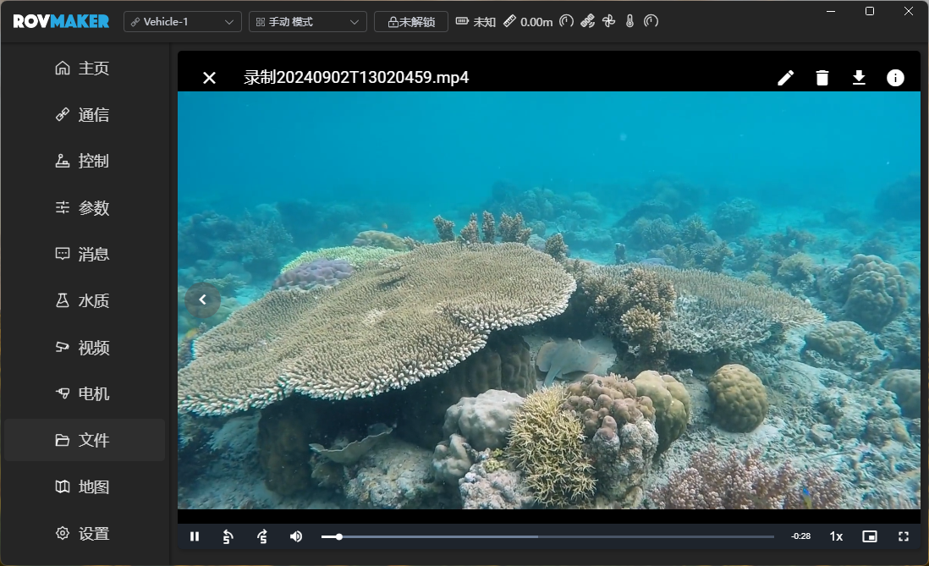Close the video player with the X
The height and width of the screenshot is (566, 929).
210,78
